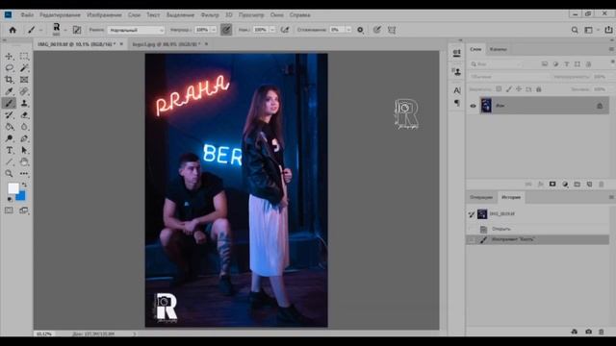Open smoothing value dropdown arrow
616x346 pixels.
tap(348, 30)
